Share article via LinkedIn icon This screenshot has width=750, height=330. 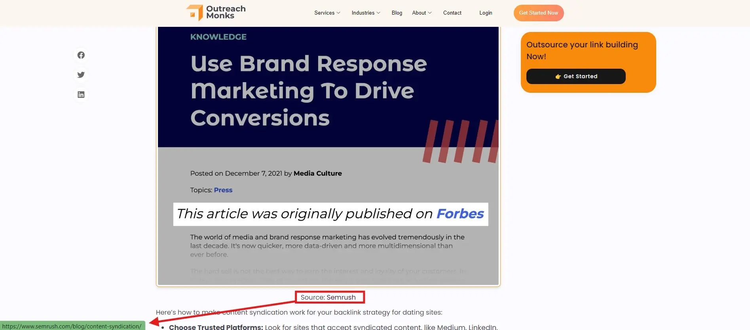(81, 95)
